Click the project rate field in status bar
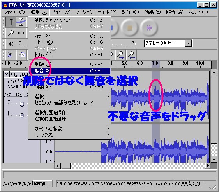 coord(42,183)
